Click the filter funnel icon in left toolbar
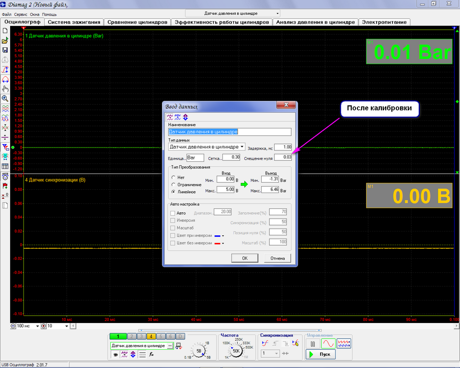Image resolution: width=460 pixels, height=368 pixels. click(x=5, y=147)
